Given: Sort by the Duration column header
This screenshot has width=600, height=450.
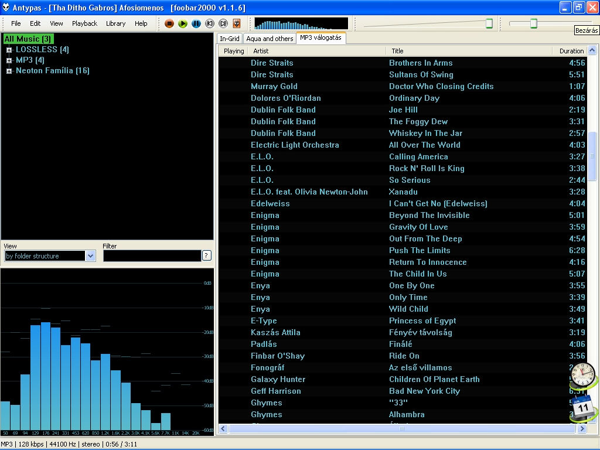Looking at the screenshot, I should (570, 51).
